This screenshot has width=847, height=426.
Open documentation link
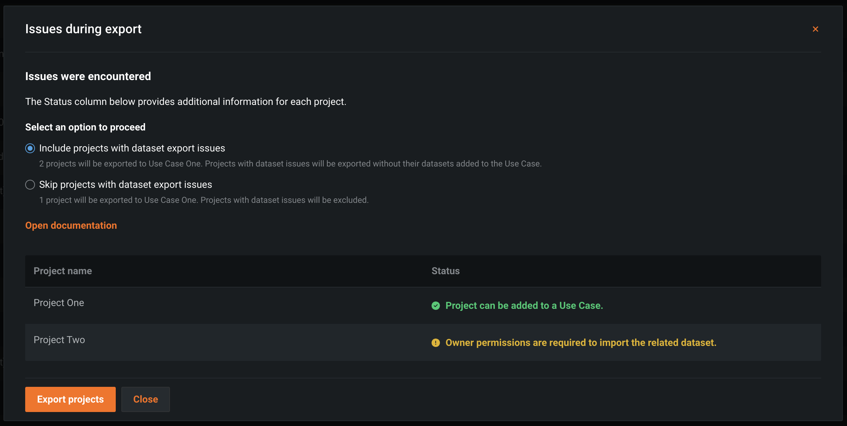pyautogui.click(x=71, y=226)
